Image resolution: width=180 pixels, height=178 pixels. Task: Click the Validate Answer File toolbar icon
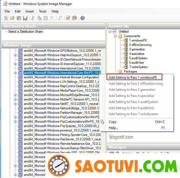pos(68,18)
